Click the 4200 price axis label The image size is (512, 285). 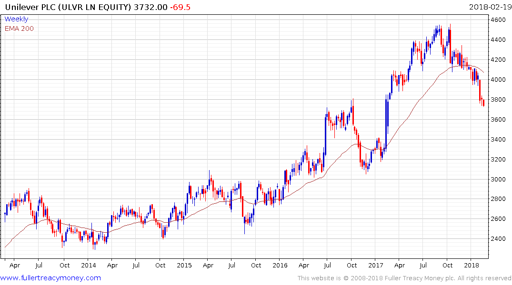tap(498, 59)
